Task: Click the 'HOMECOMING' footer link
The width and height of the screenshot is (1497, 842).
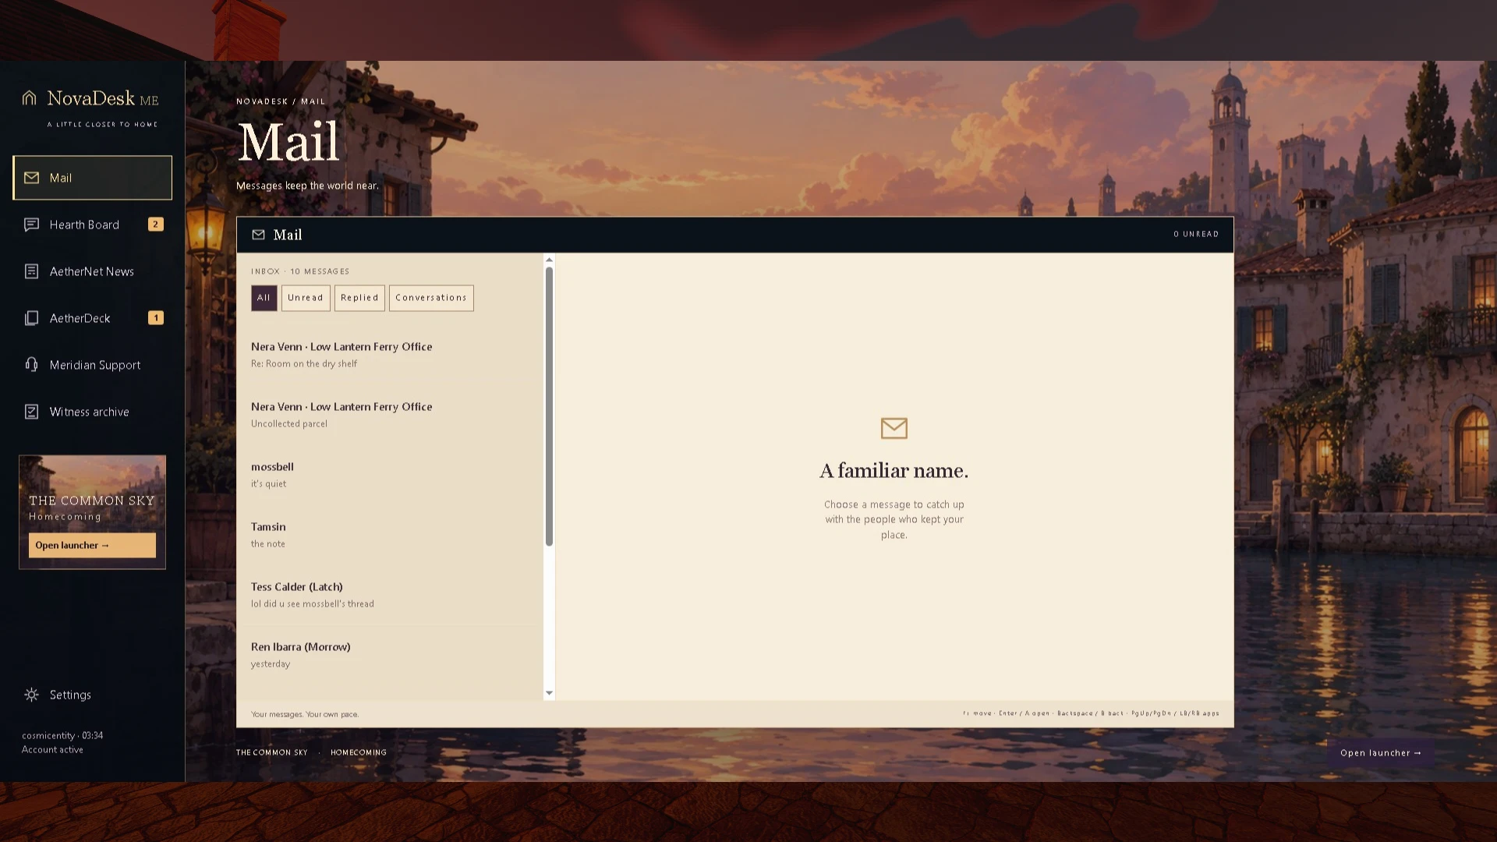Action: point(359,752)
